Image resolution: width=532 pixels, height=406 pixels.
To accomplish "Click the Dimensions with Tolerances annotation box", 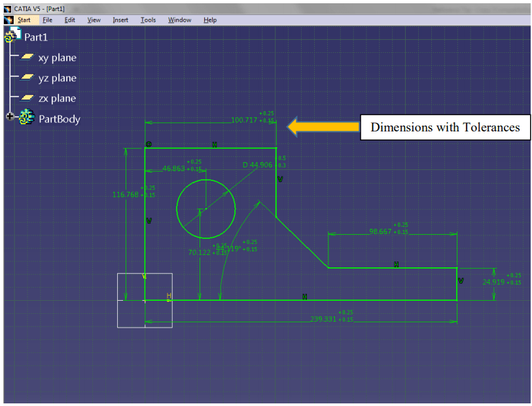I will 445,127.
